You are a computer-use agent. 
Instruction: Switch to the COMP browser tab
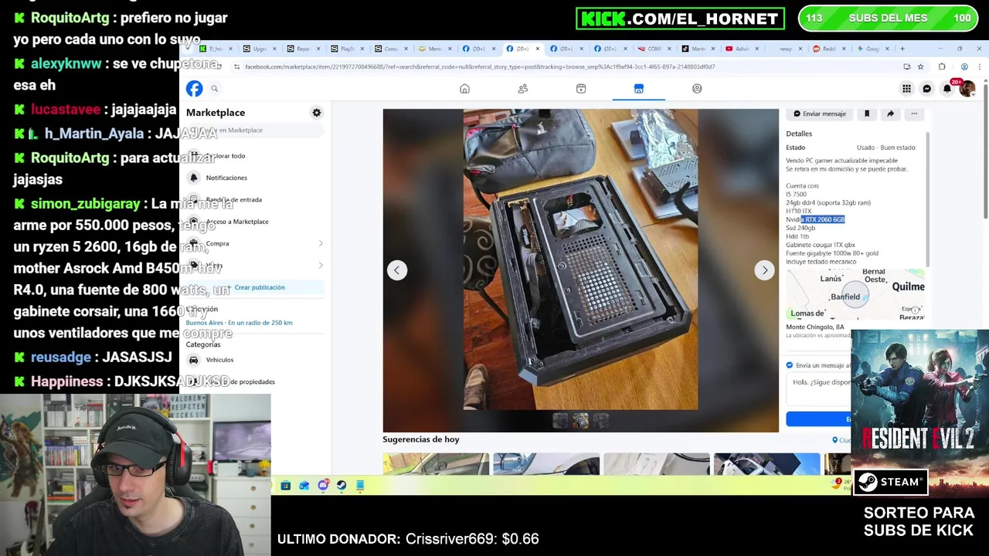tap(653, 49)
